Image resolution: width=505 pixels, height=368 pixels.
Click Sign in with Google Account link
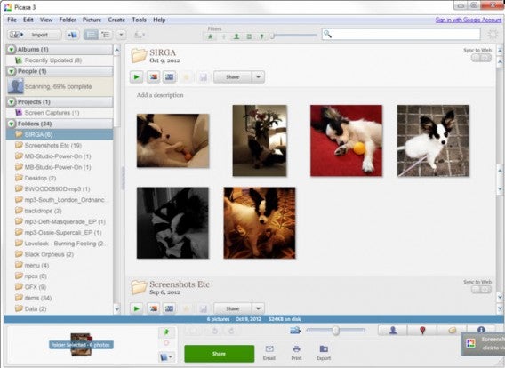(x=469, y=20)
